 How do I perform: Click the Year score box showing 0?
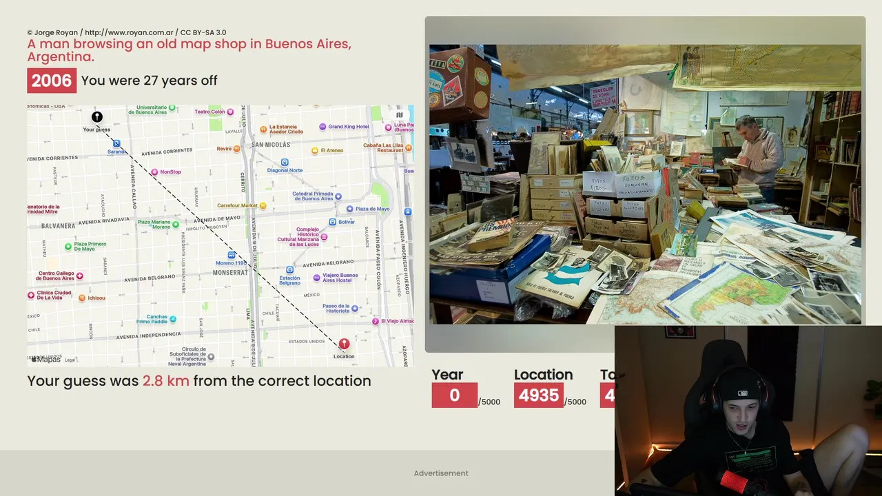[455, 395]
